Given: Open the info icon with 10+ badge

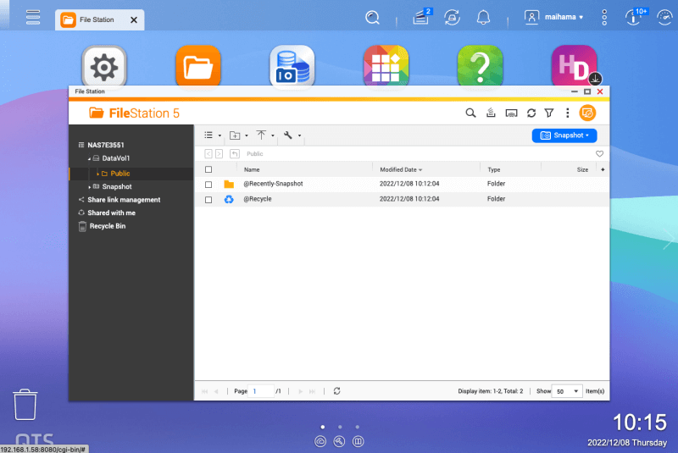Looking at the screenshot, I should tap(634, 17).
